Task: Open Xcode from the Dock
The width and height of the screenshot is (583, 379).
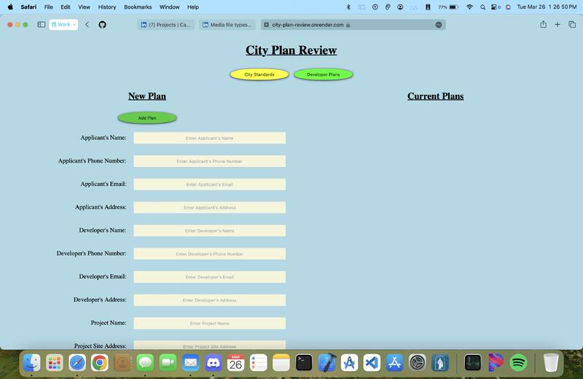Action: 326,362
